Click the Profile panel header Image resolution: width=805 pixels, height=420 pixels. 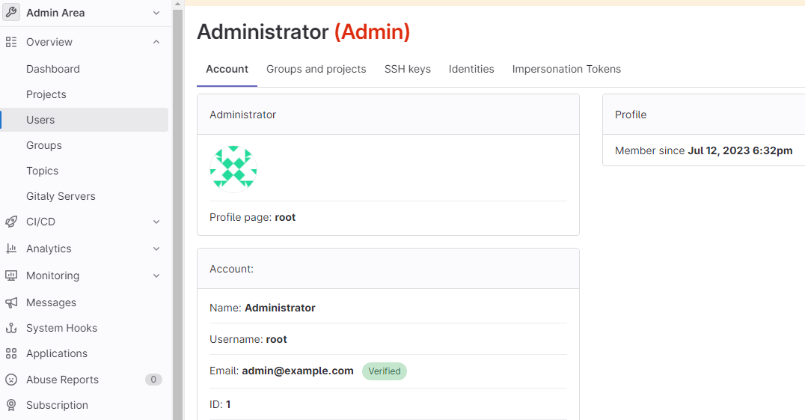click(704, 115)
